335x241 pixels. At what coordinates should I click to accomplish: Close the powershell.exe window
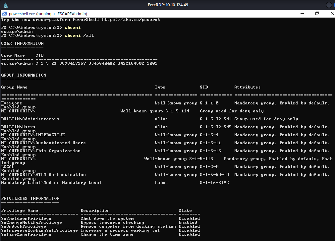[332, 14]
